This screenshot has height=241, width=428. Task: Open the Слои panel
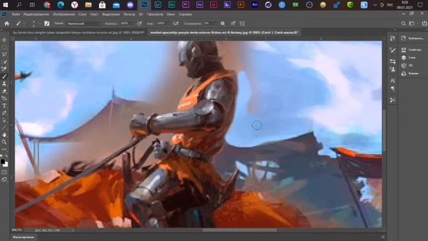click(x=409, y=58)
